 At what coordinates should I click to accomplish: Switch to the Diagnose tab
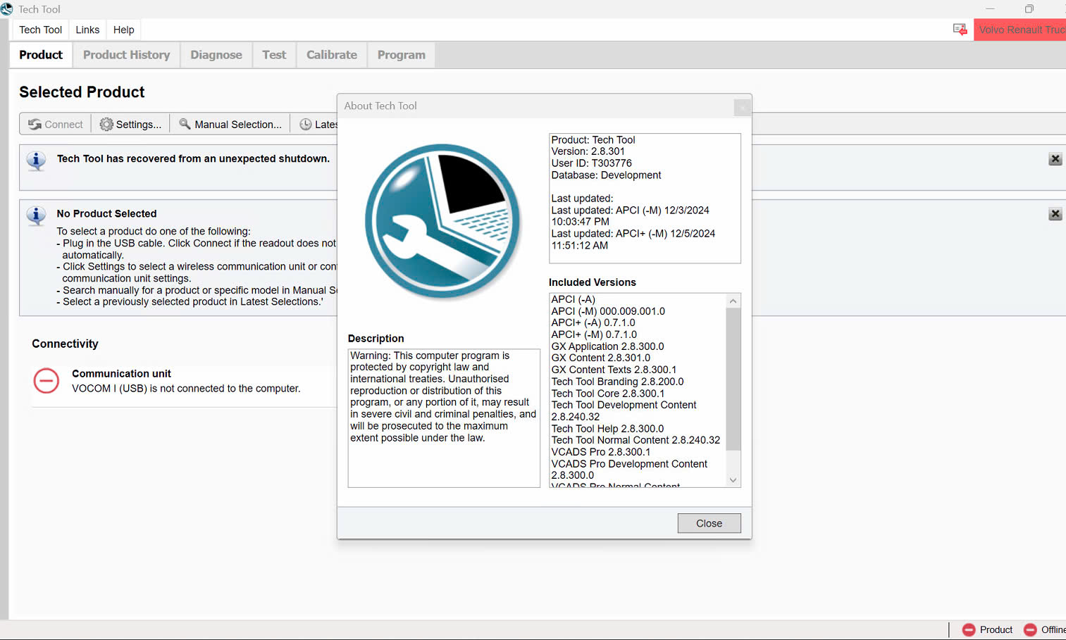(216, 55)
